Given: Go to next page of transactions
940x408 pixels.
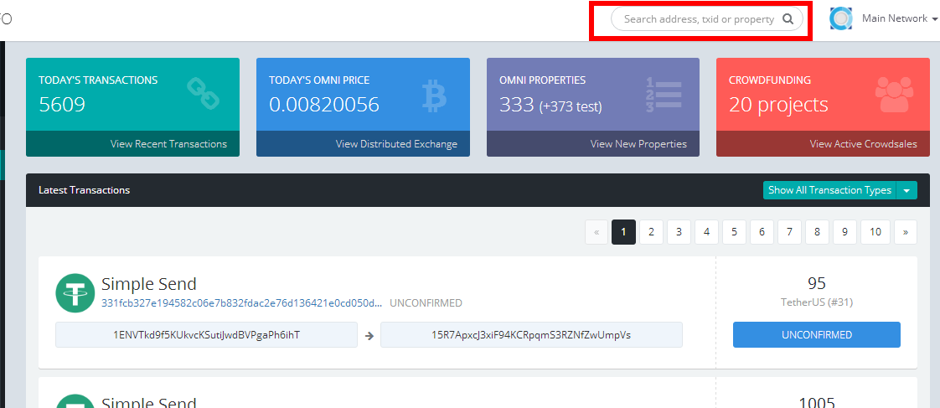Looking at the screenshot, I should pyautogui.click(x=905, y=232).
